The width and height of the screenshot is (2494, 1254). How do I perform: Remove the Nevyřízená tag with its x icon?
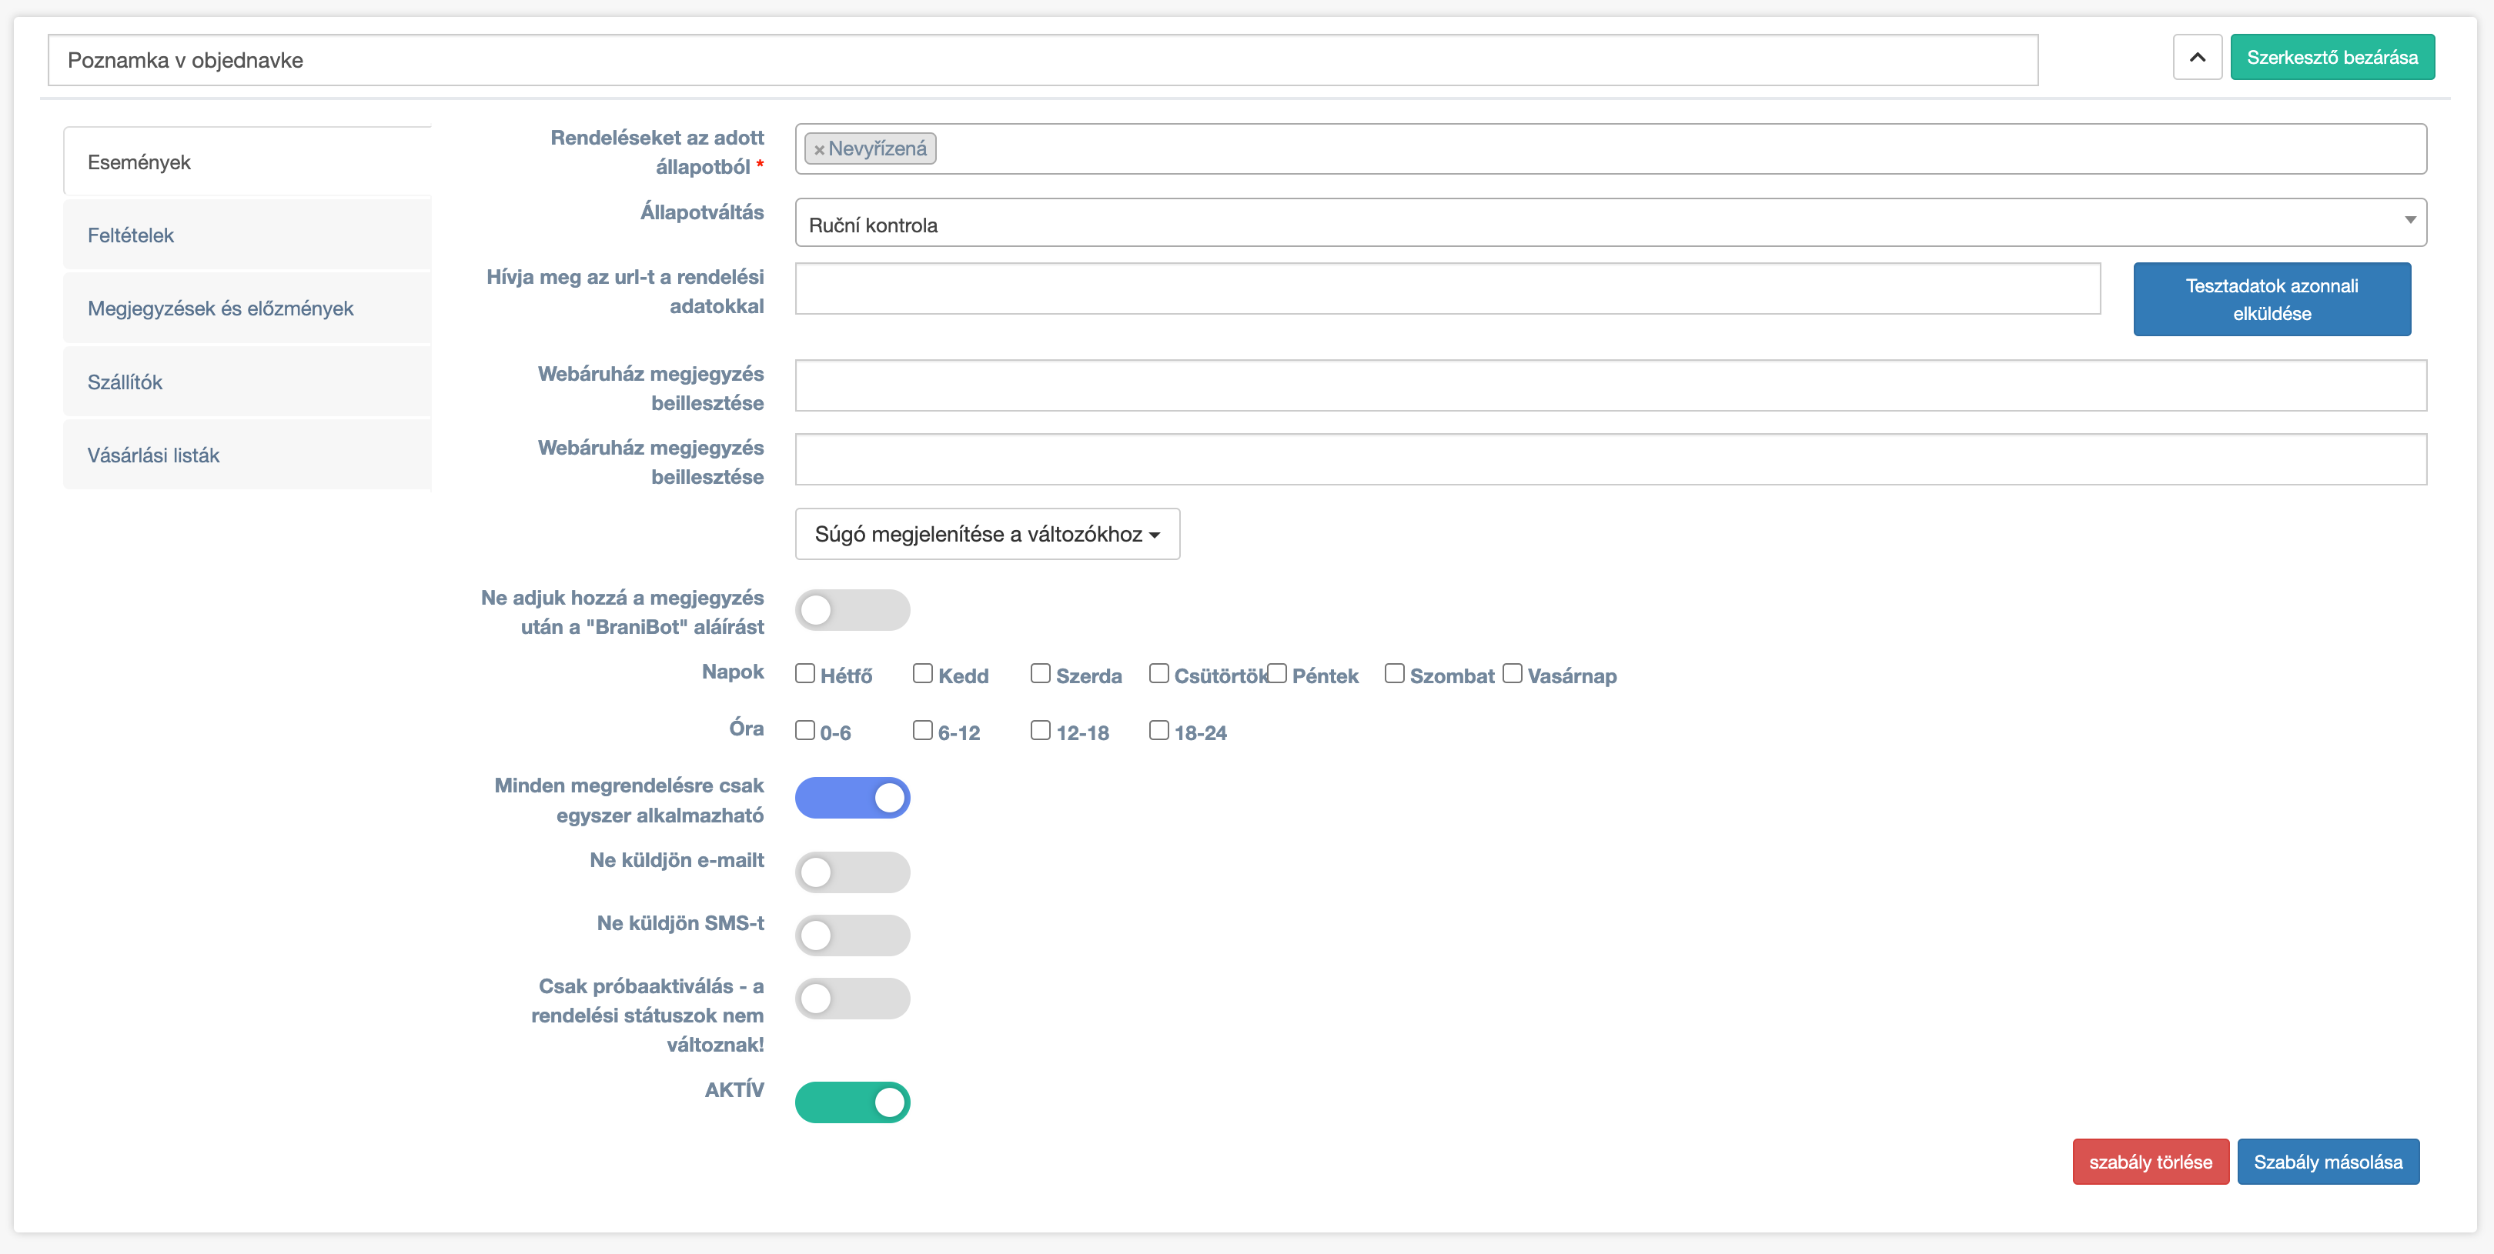[819, 150]
